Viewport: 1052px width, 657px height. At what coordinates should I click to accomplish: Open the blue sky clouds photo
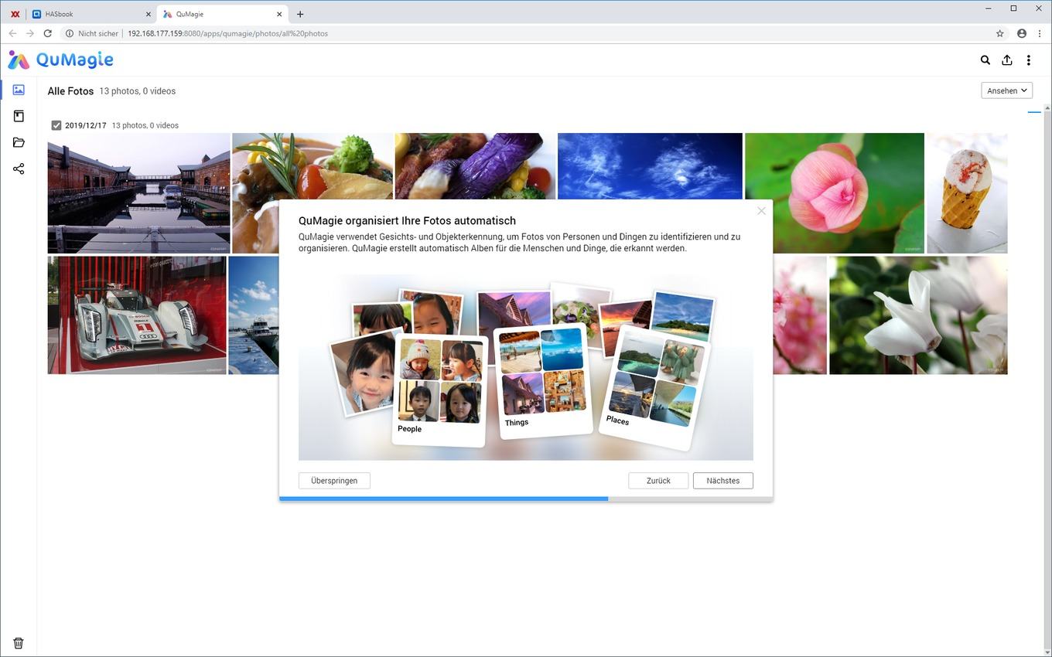pos(650,166)
